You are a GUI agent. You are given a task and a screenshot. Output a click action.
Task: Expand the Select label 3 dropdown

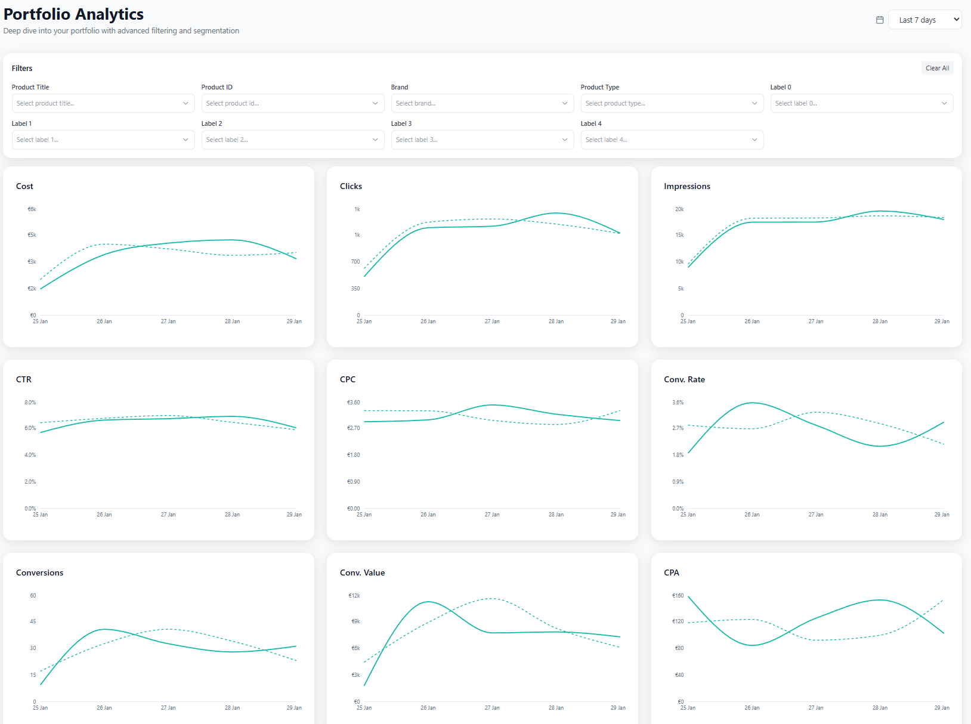point(482,140)
